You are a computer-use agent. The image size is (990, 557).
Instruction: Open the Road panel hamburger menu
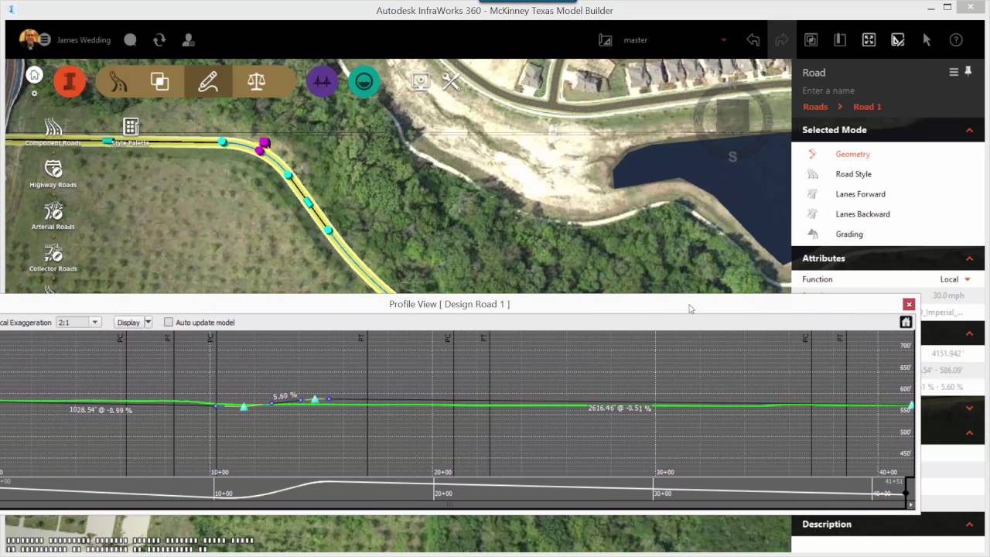[954, 72]
